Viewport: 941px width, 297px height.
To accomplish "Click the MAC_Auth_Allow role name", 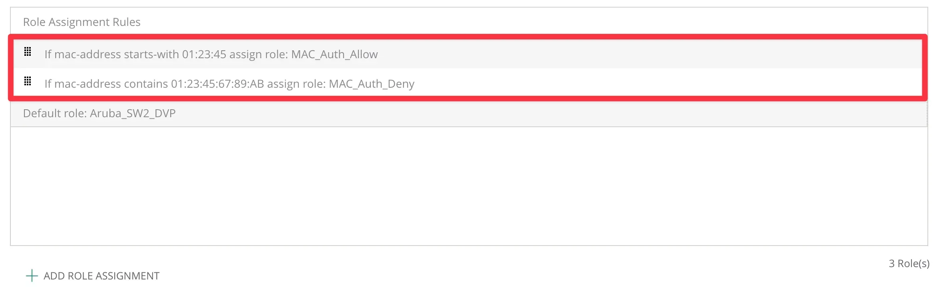I will 334,54.
